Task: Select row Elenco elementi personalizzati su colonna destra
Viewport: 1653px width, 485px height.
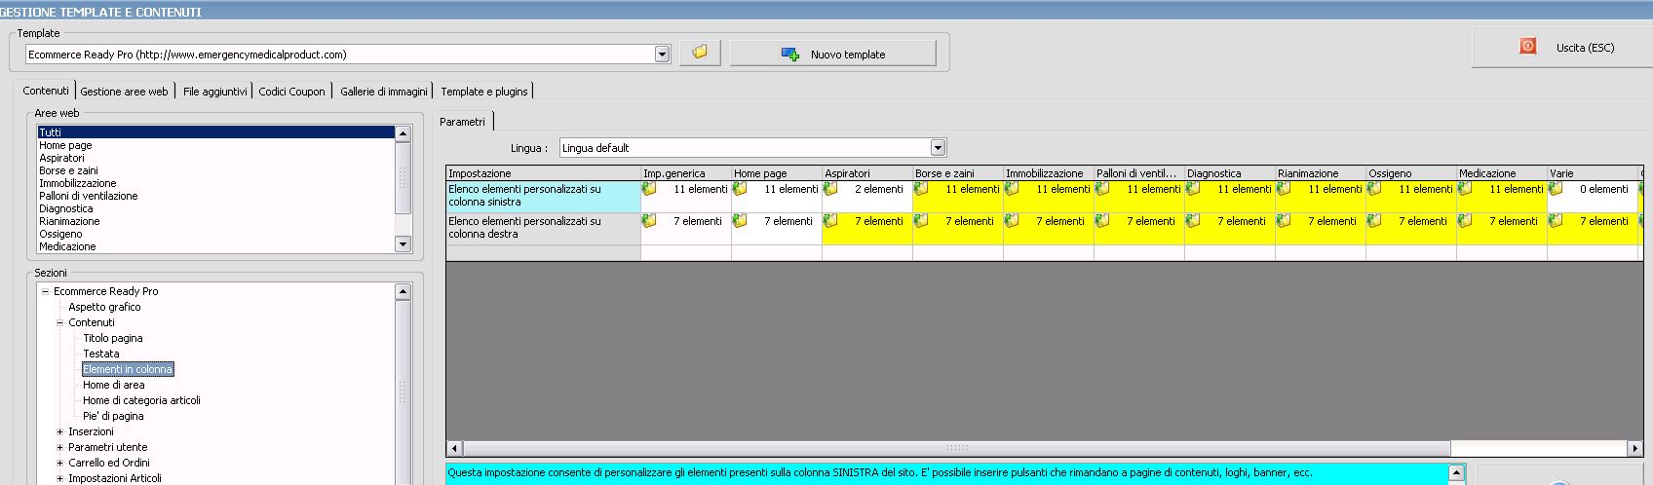Action: [x=543, y=228]
